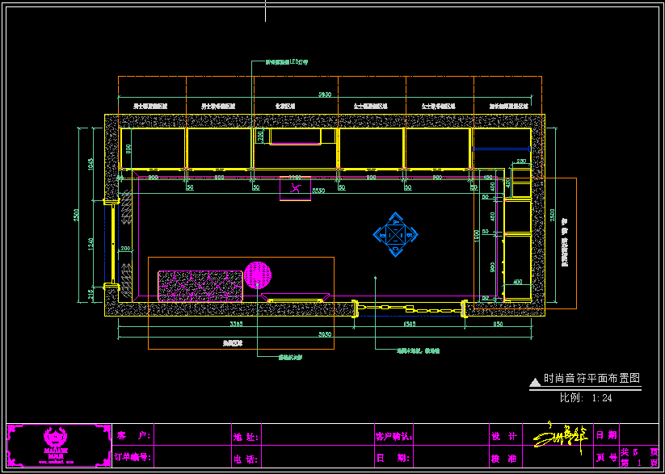Click the 地址 field in title block
Image resolution: width=665 pixels, height=474 pixels.
pos(246,436)
